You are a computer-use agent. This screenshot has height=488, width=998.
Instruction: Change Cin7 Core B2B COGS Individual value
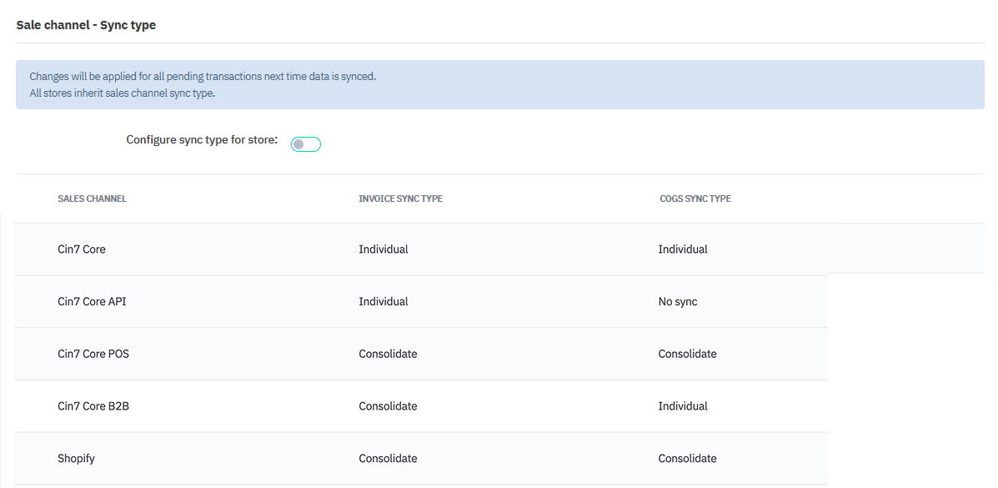pyautogui.click(x=683, y=406)
